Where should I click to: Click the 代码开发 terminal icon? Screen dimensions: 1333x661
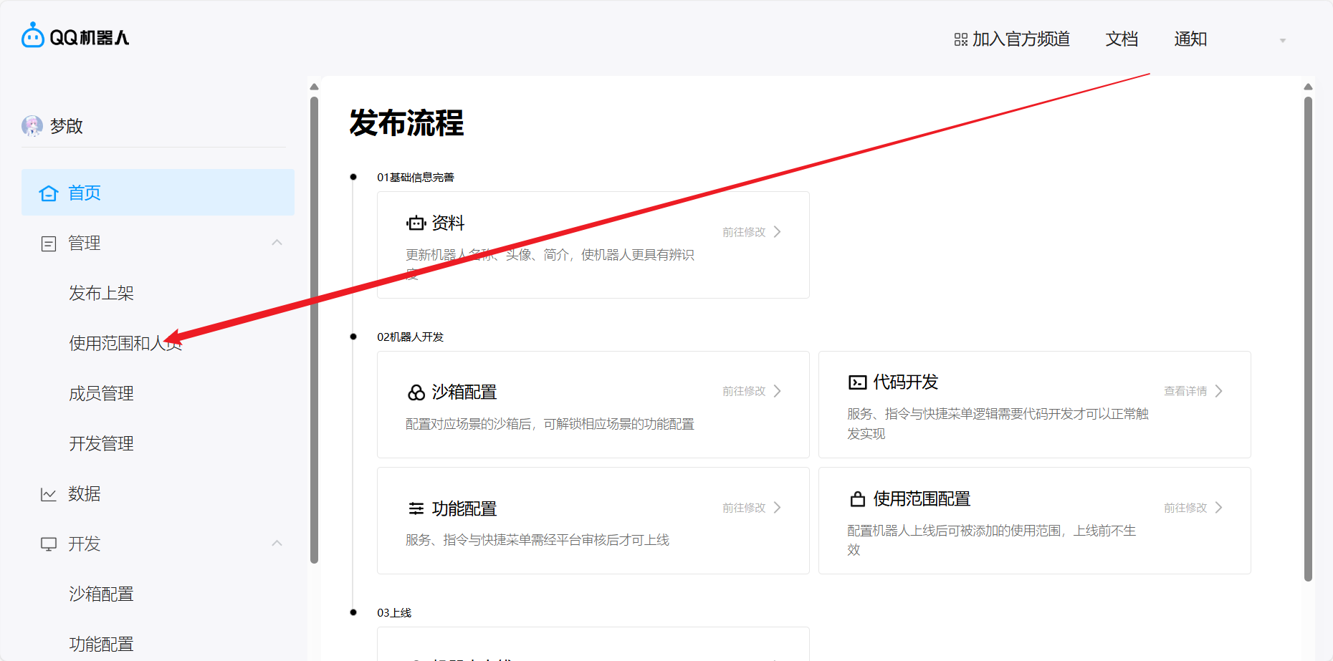coord(858,382)
